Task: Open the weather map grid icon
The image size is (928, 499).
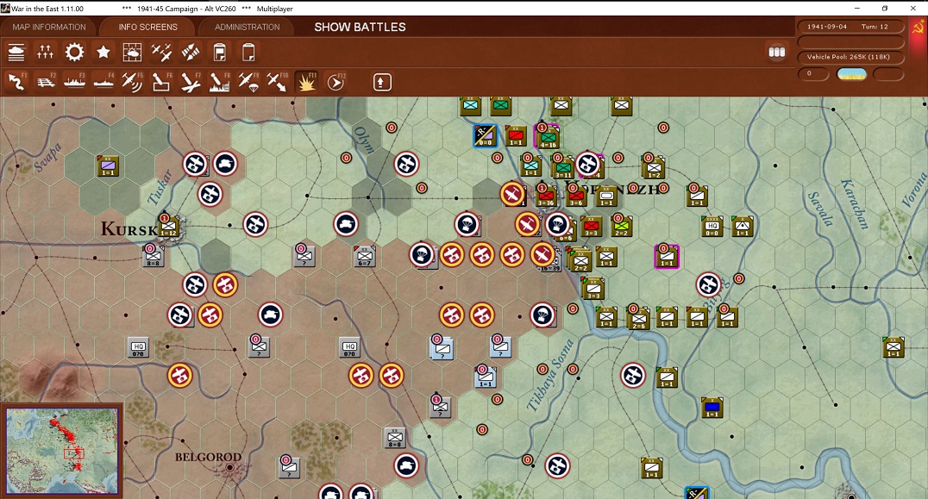Action: (132, 53)
